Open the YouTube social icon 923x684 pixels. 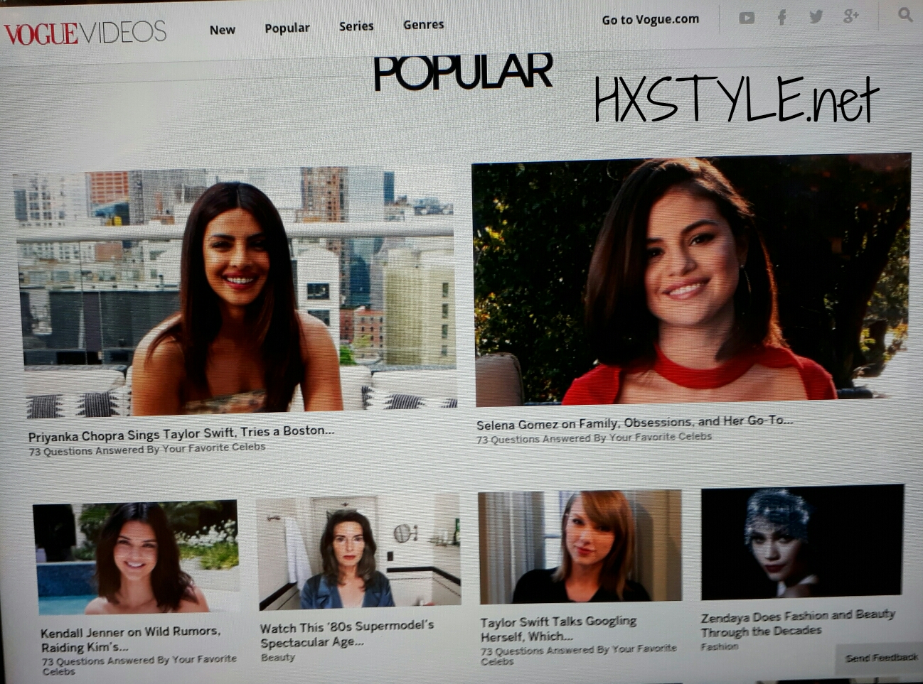(747, 18)
